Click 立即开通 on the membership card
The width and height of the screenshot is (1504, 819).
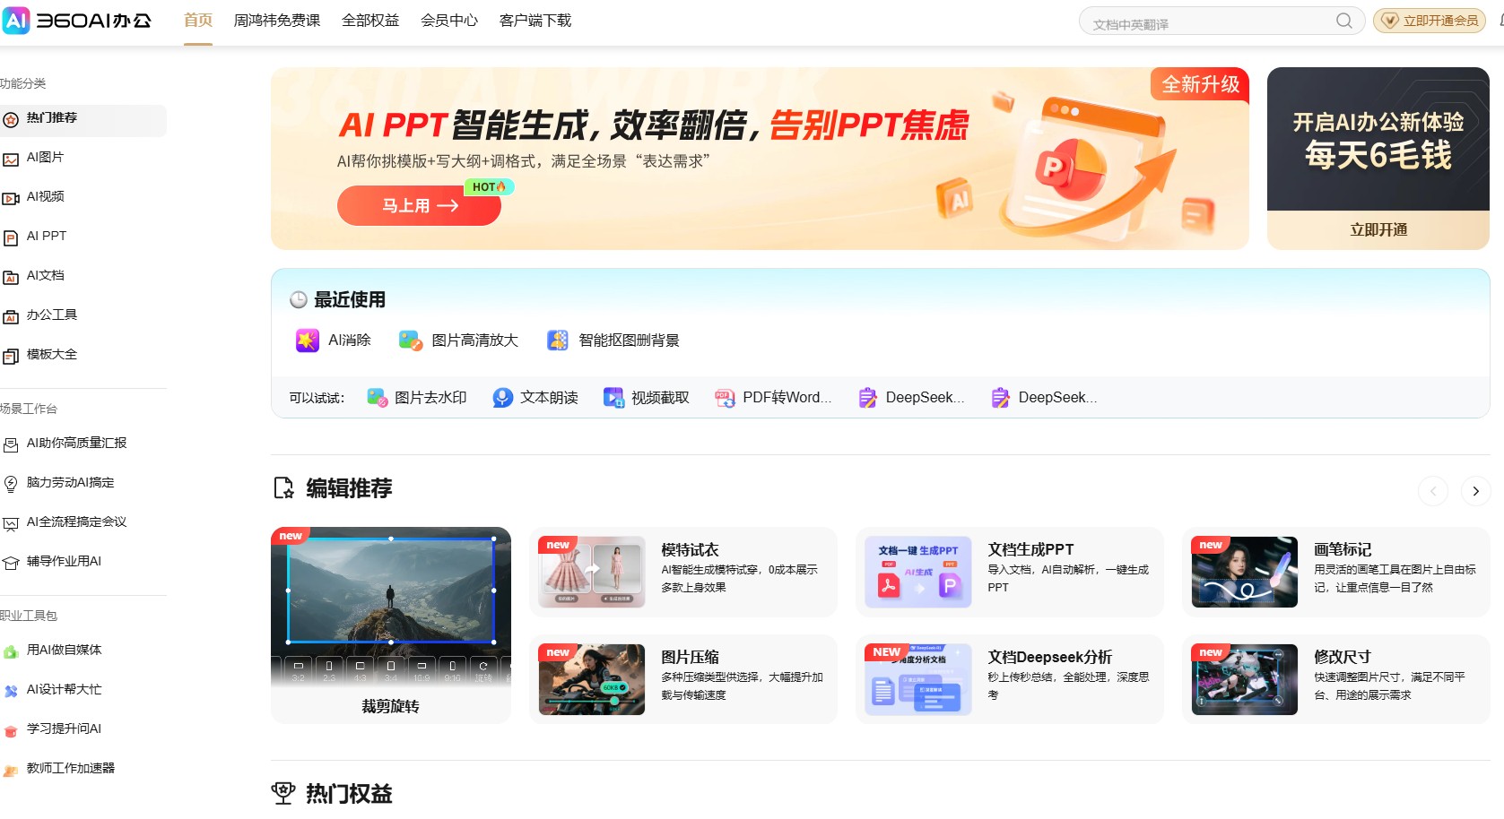1378,229
